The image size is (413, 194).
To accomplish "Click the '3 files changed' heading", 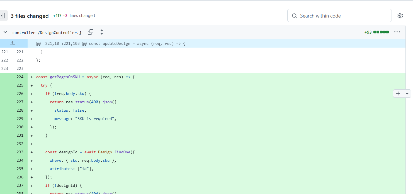I will pyautogui.click(x=30, y=16).
